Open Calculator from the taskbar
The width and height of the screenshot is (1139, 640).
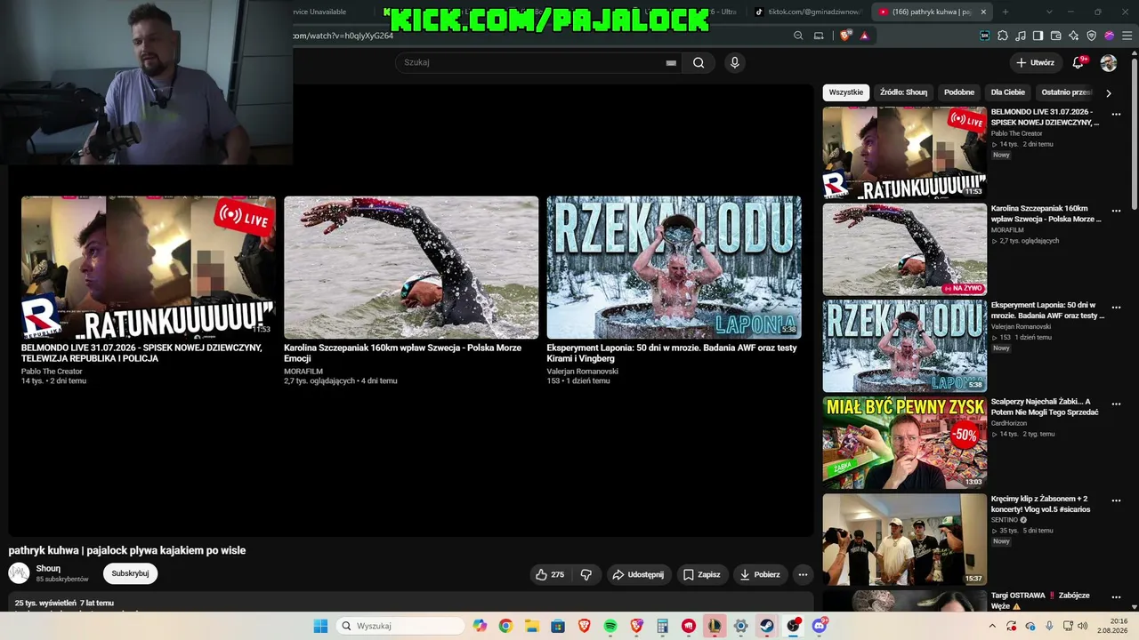[662, 626]
